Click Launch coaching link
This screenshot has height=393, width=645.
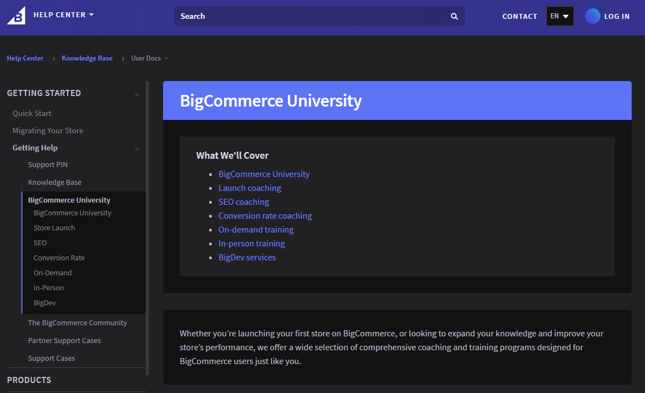click(250, 188)
